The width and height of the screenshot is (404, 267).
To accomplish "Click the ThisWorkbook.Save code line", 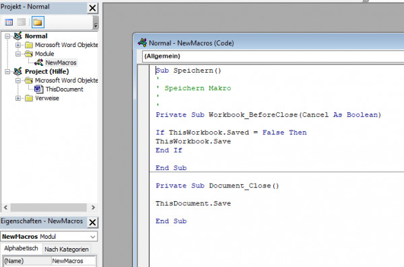I will [x=193, y=141].
